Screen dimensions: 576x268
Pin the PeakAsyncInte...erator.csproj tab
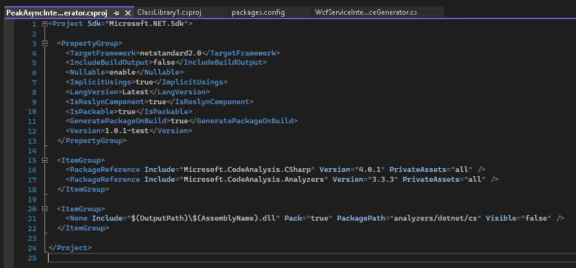[116, 13]
